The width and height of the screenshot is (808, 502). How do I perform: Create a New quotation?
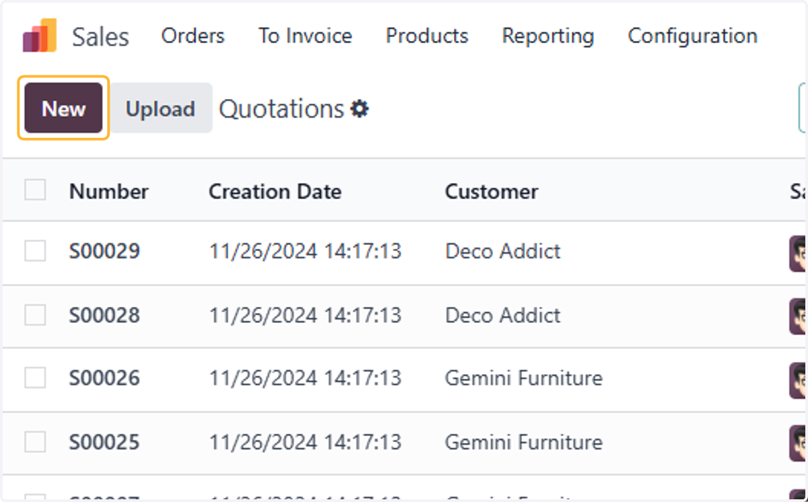coord(63,108)
